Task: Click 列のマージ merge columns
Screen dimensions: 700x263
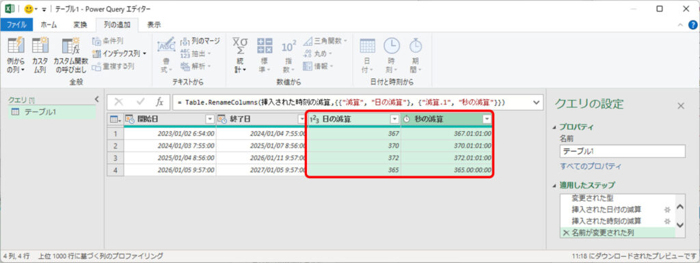Action: pyautogui.click(x=200, y=41)
